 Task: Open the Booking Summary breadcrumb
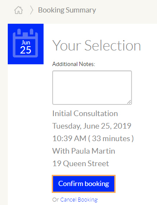pyautogui.click(x=67, y=10)
